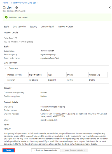
Task: Click contact person Gus Poland
Action: pos(45,110)
